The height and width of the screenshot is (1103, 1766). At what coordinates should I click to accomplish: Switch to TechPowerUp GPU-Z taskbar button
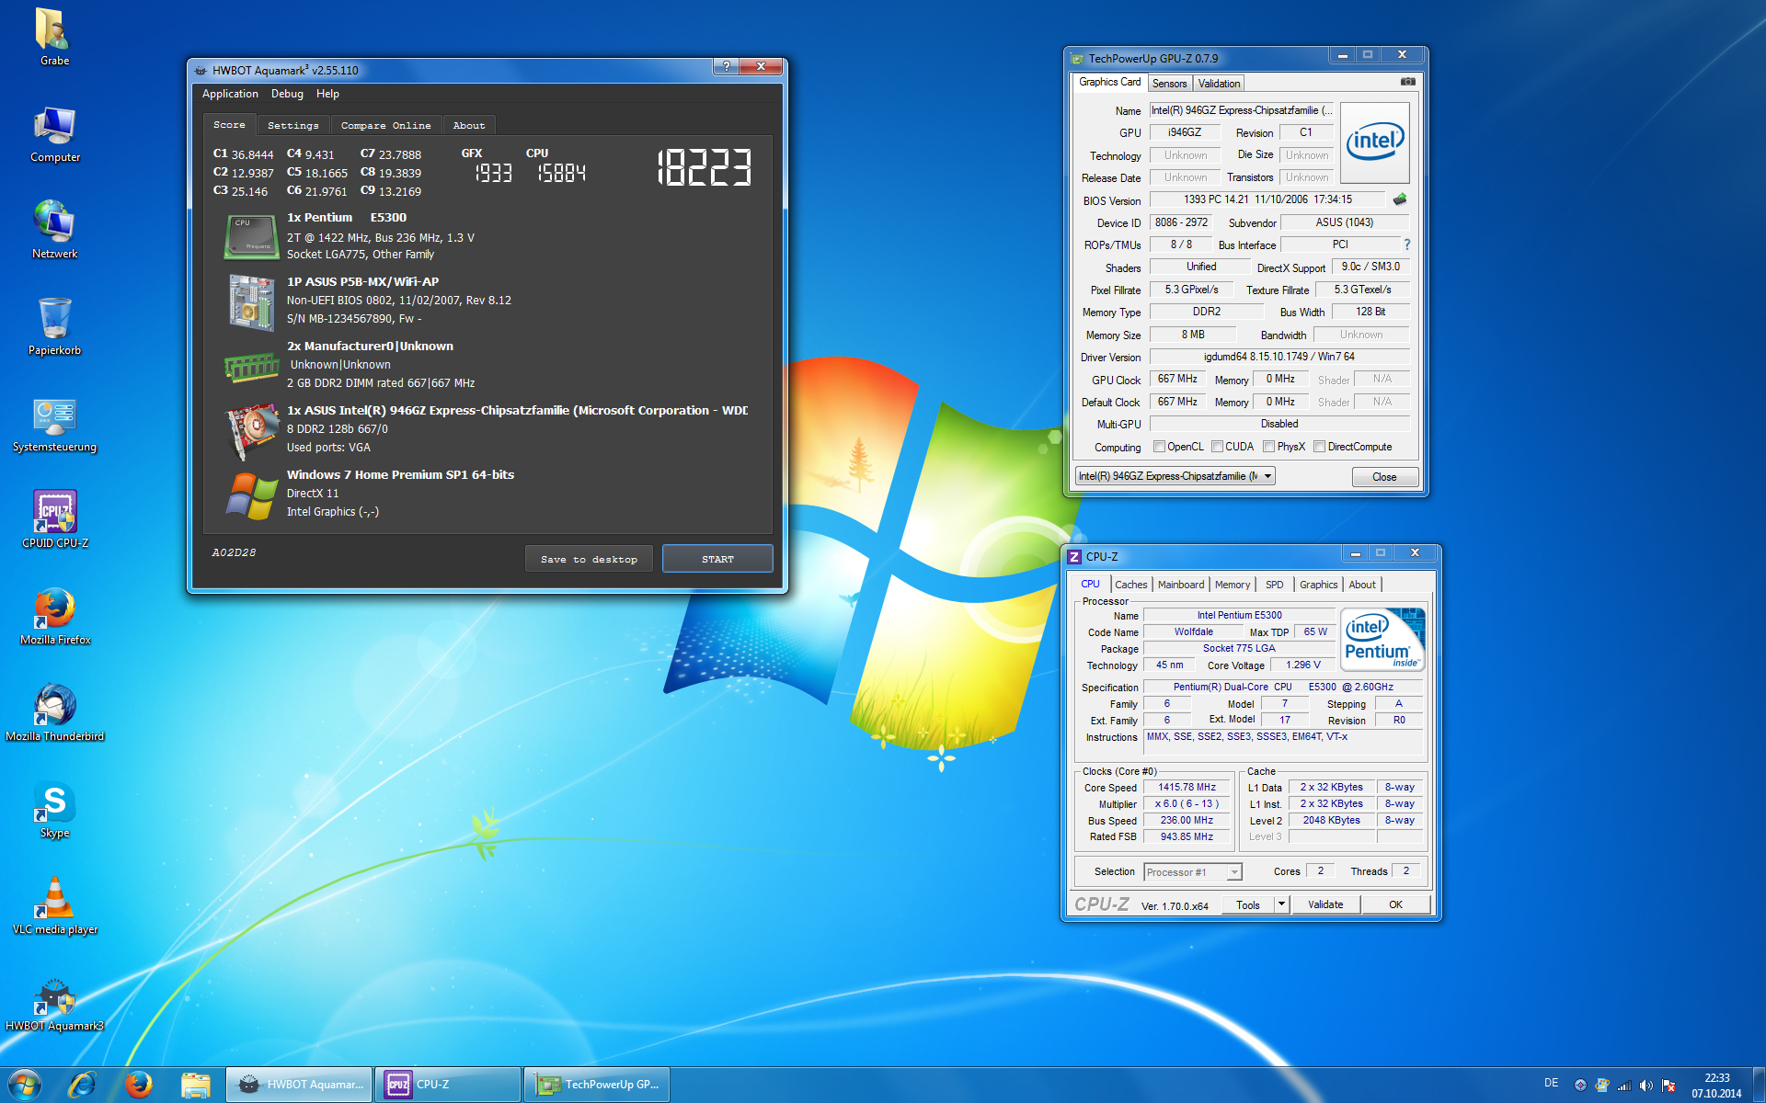597,1085
